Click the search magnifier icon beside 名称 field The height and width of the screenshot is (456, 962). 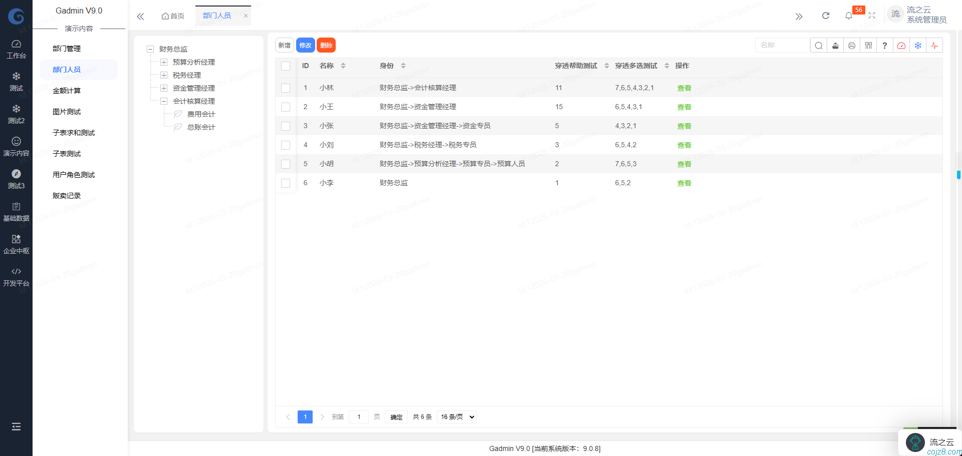point(818,45)
